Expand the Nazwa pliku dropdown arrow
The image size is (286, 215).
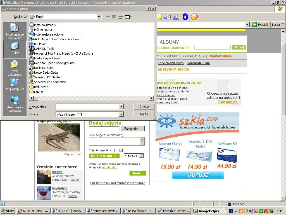click(x=121, y=107)
